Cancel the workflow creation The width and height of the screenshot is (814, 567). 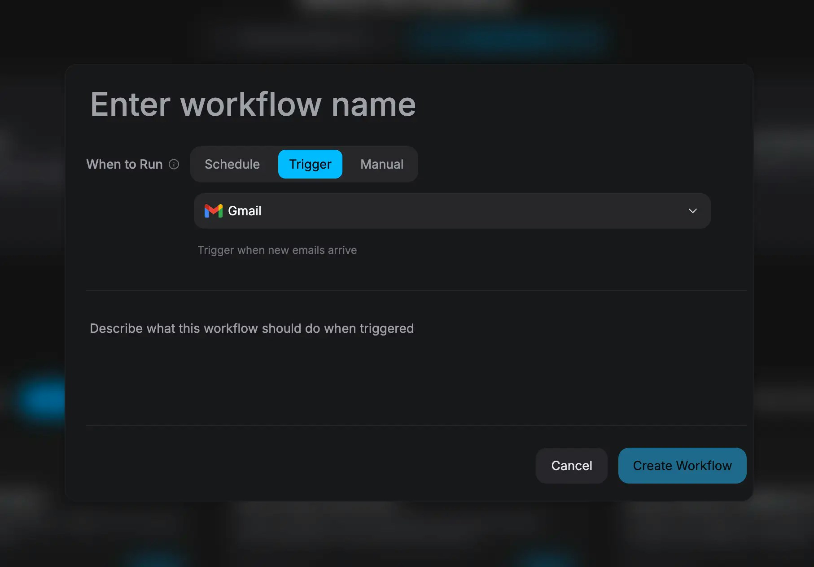[571, 466]
